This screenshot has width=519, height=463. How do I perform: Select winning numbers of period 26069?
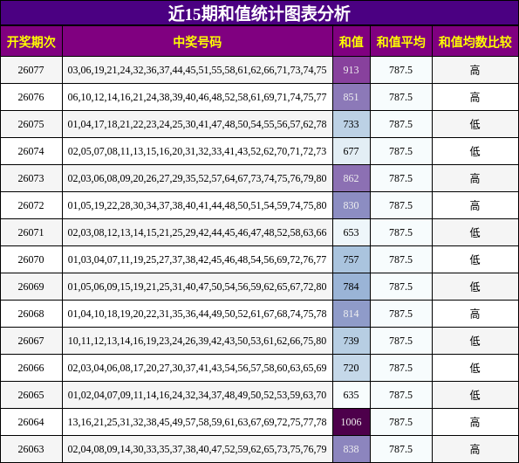(197, 287)
